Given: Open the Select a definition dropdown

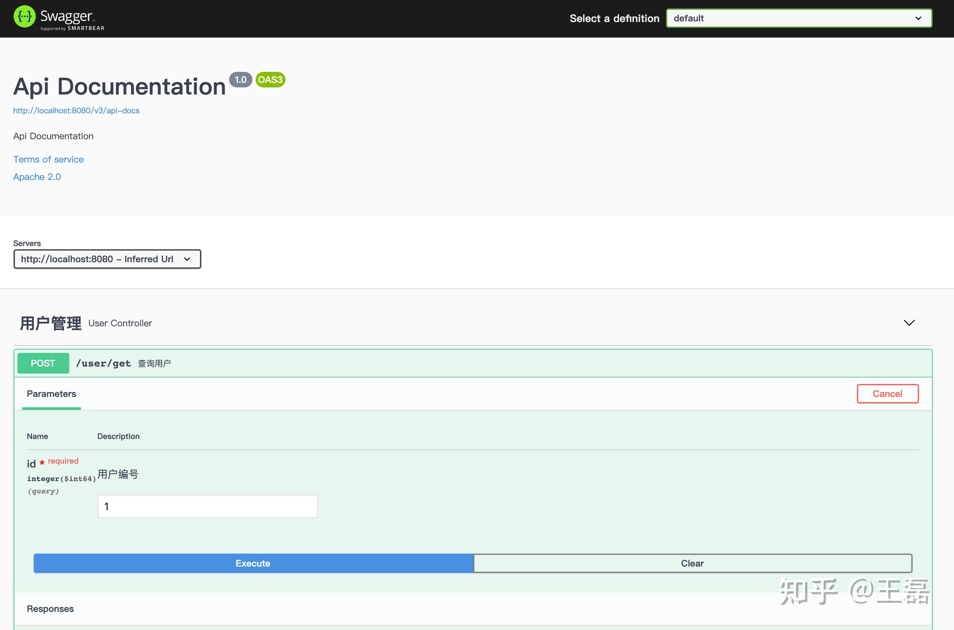Looking at the screenshot, I should [x=799, y=18].
